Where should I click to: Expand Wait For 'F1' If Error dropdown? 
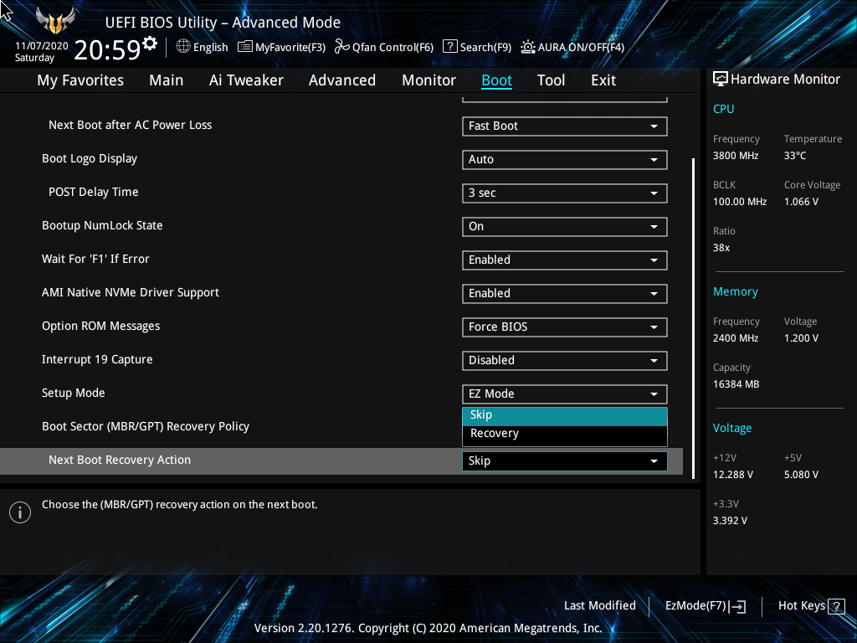[x=565, y=260]
